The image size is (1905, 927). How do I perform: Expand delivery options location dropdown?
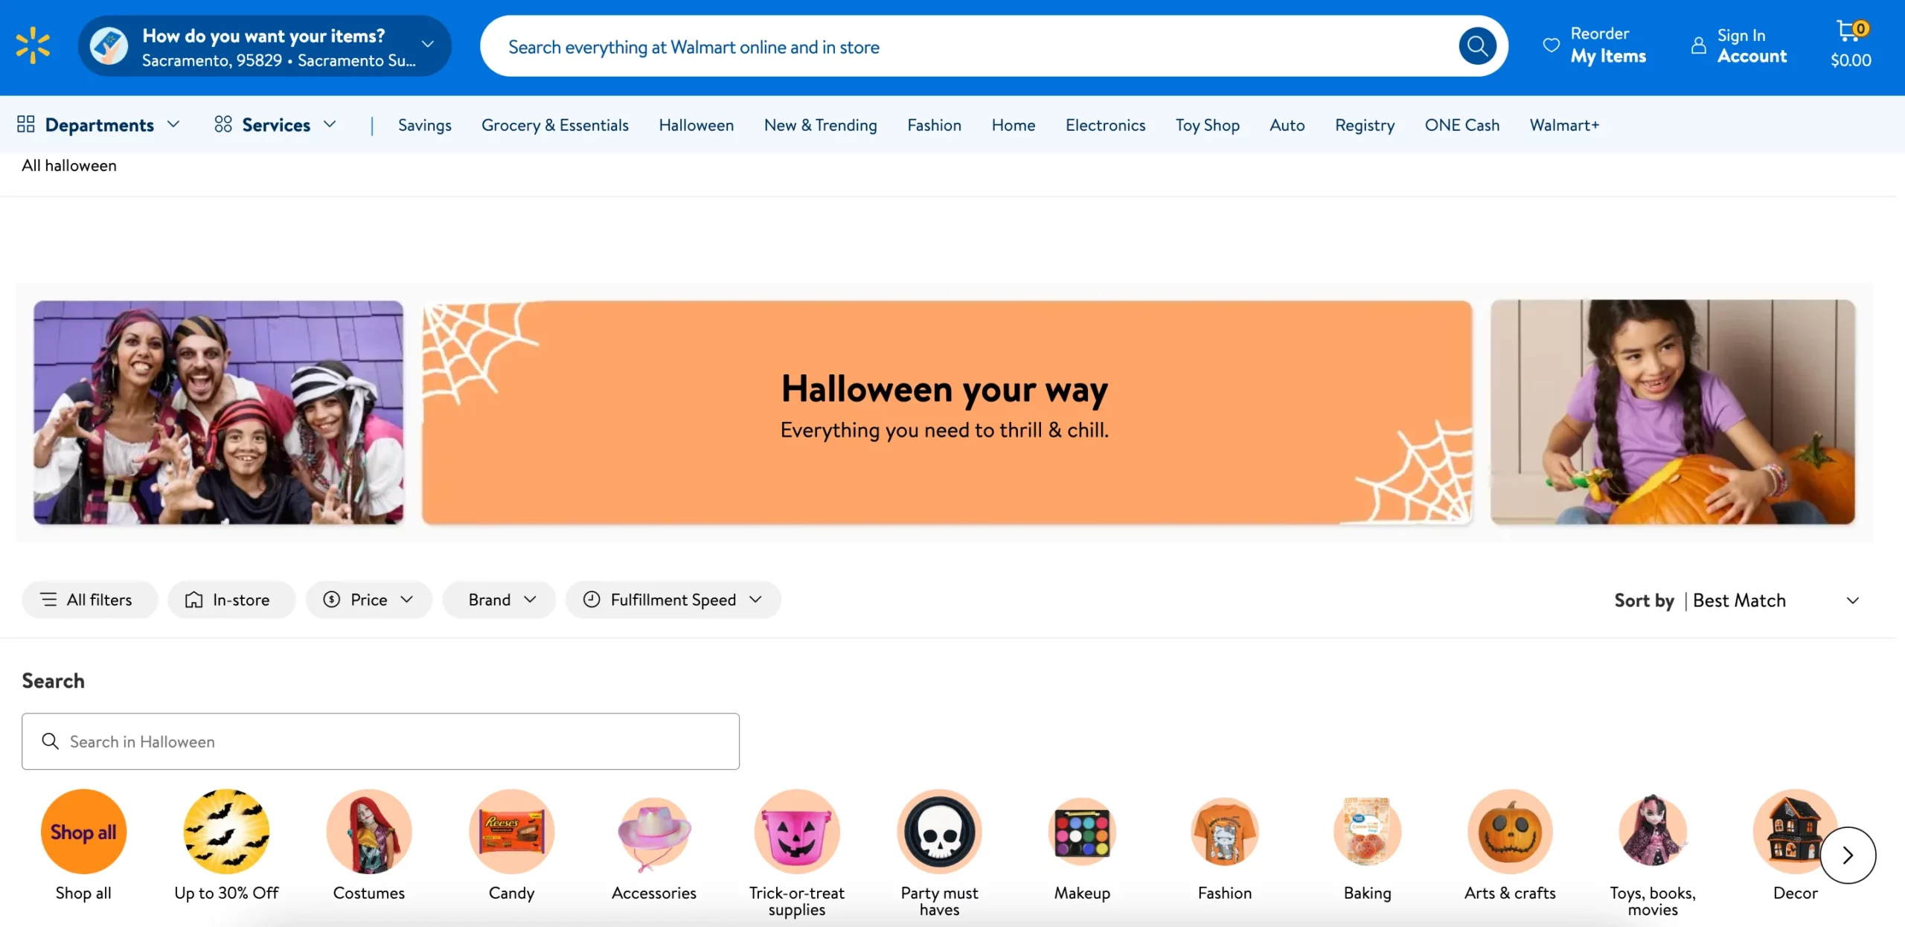(428, 44)
